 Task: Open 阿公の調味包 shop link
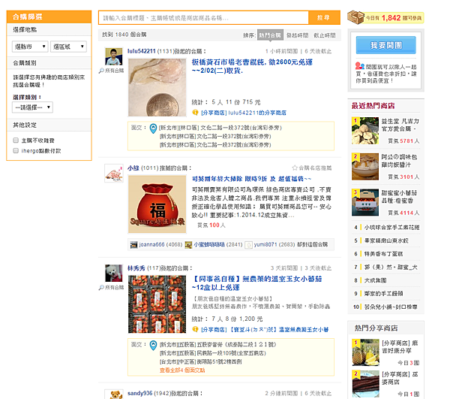(399, 161)
